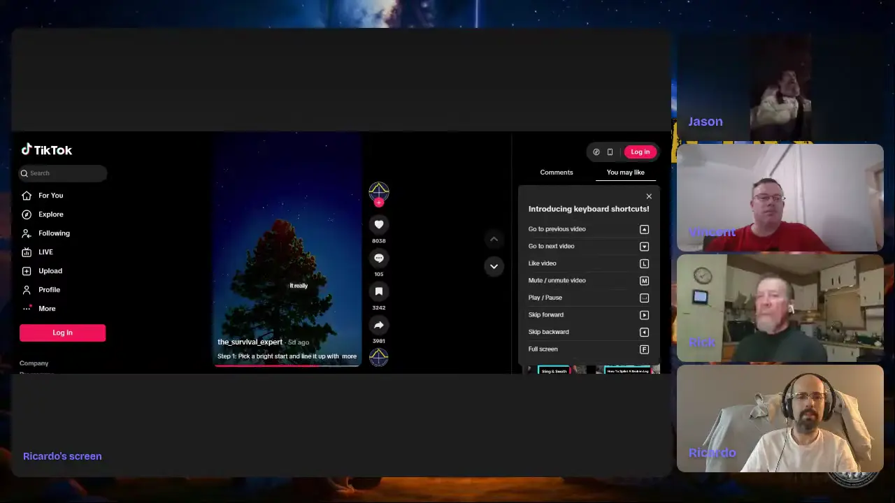The height and width of the screenshot is (503, 895).
Task: Like the video with heart icon
Action: pyautogui.click(x=379, y=224)
